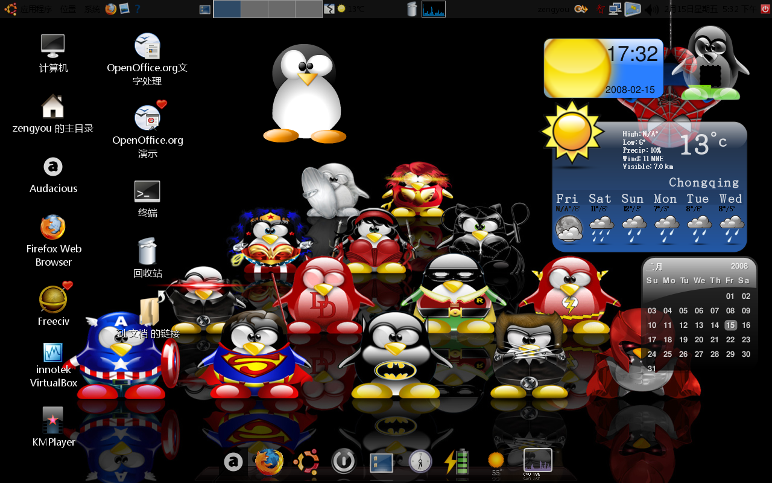Click the 55° weather sun icon in dock

click(496, 462)
